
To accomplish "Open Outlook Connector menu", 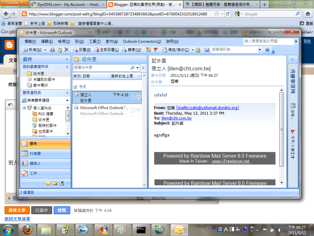I will click(142, 41).
